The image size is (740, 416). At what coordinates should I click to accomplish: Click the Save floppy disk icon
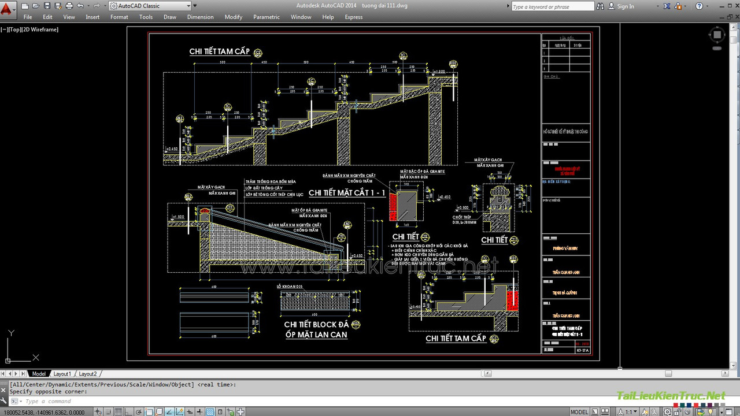click(46, 6)
